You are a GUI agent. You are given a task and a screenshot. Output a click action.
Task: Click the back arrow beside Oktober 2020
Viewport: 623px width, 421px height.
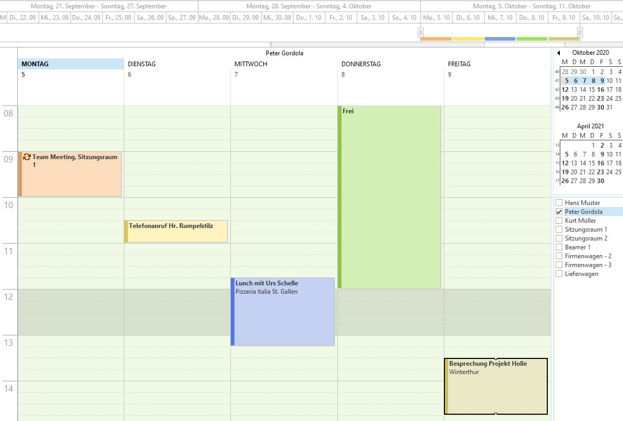pyautogui.click(x=559, y=53)
